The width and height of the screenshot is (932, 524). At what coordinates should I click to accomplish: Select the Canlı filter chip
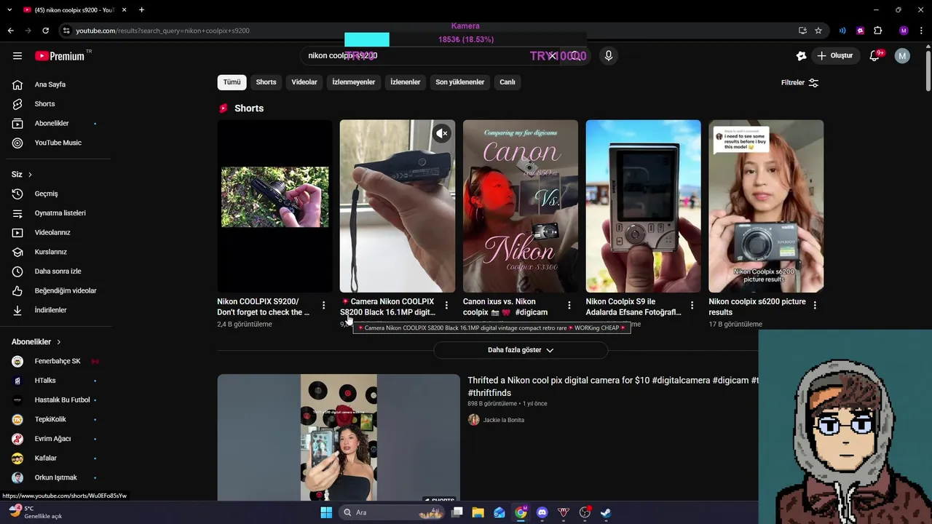tap(508, 82)
